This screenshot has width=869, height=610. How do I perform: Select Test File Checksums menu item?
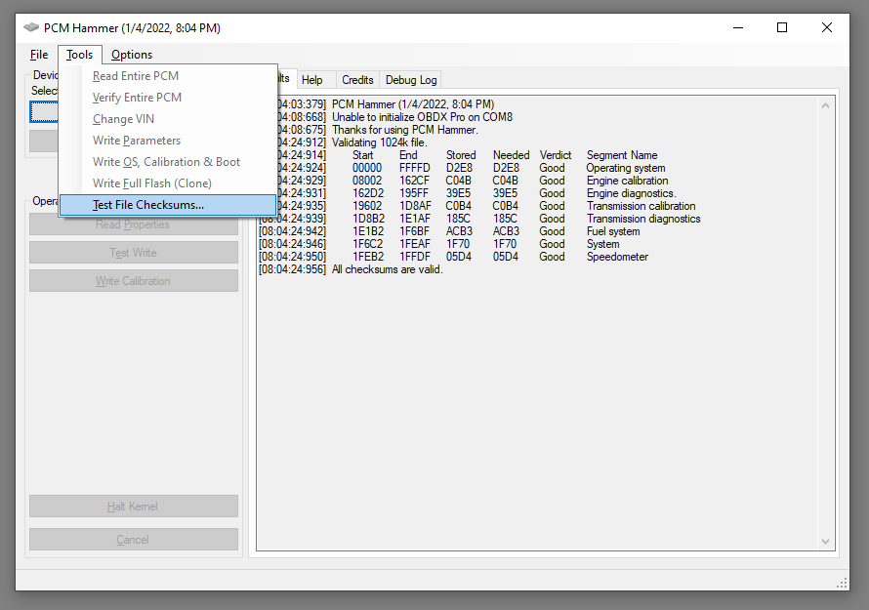coord(168,205)
